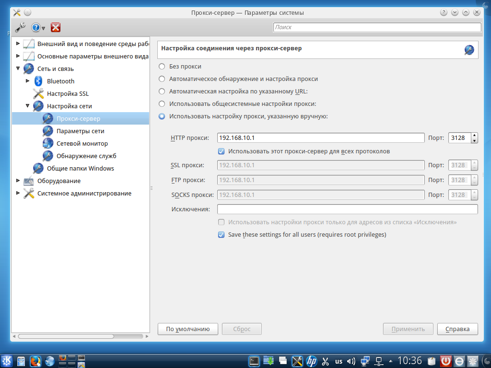Click the proxy module icon in header
Image resolution: width=491 pixels, height=368 pixels.
click(469, 50)
